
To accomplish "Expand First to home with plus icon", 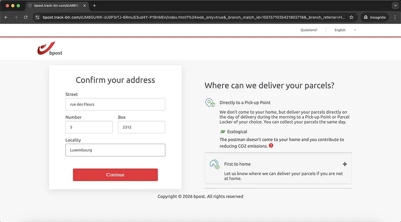I will tap(345, 164).
